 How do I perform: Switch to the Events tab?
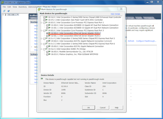click(139, 18)
